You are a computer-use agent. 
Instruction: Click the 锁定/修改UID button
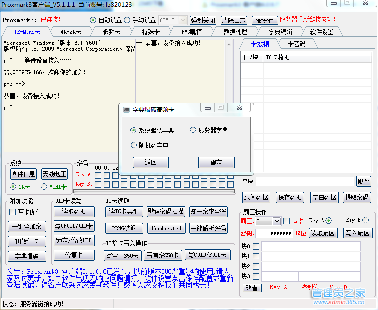pyautogui.click(x=74, y=241)
